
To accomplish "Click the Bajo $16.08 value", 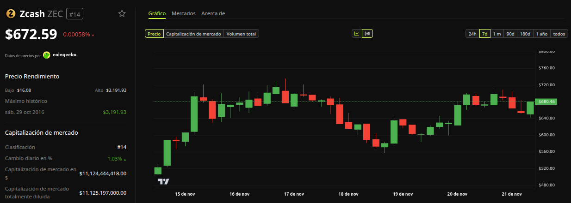I will [x=24, y=90].
